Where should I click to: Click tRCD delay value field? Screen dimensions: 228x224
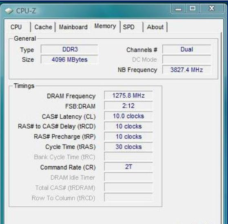[x=128, y=126]
